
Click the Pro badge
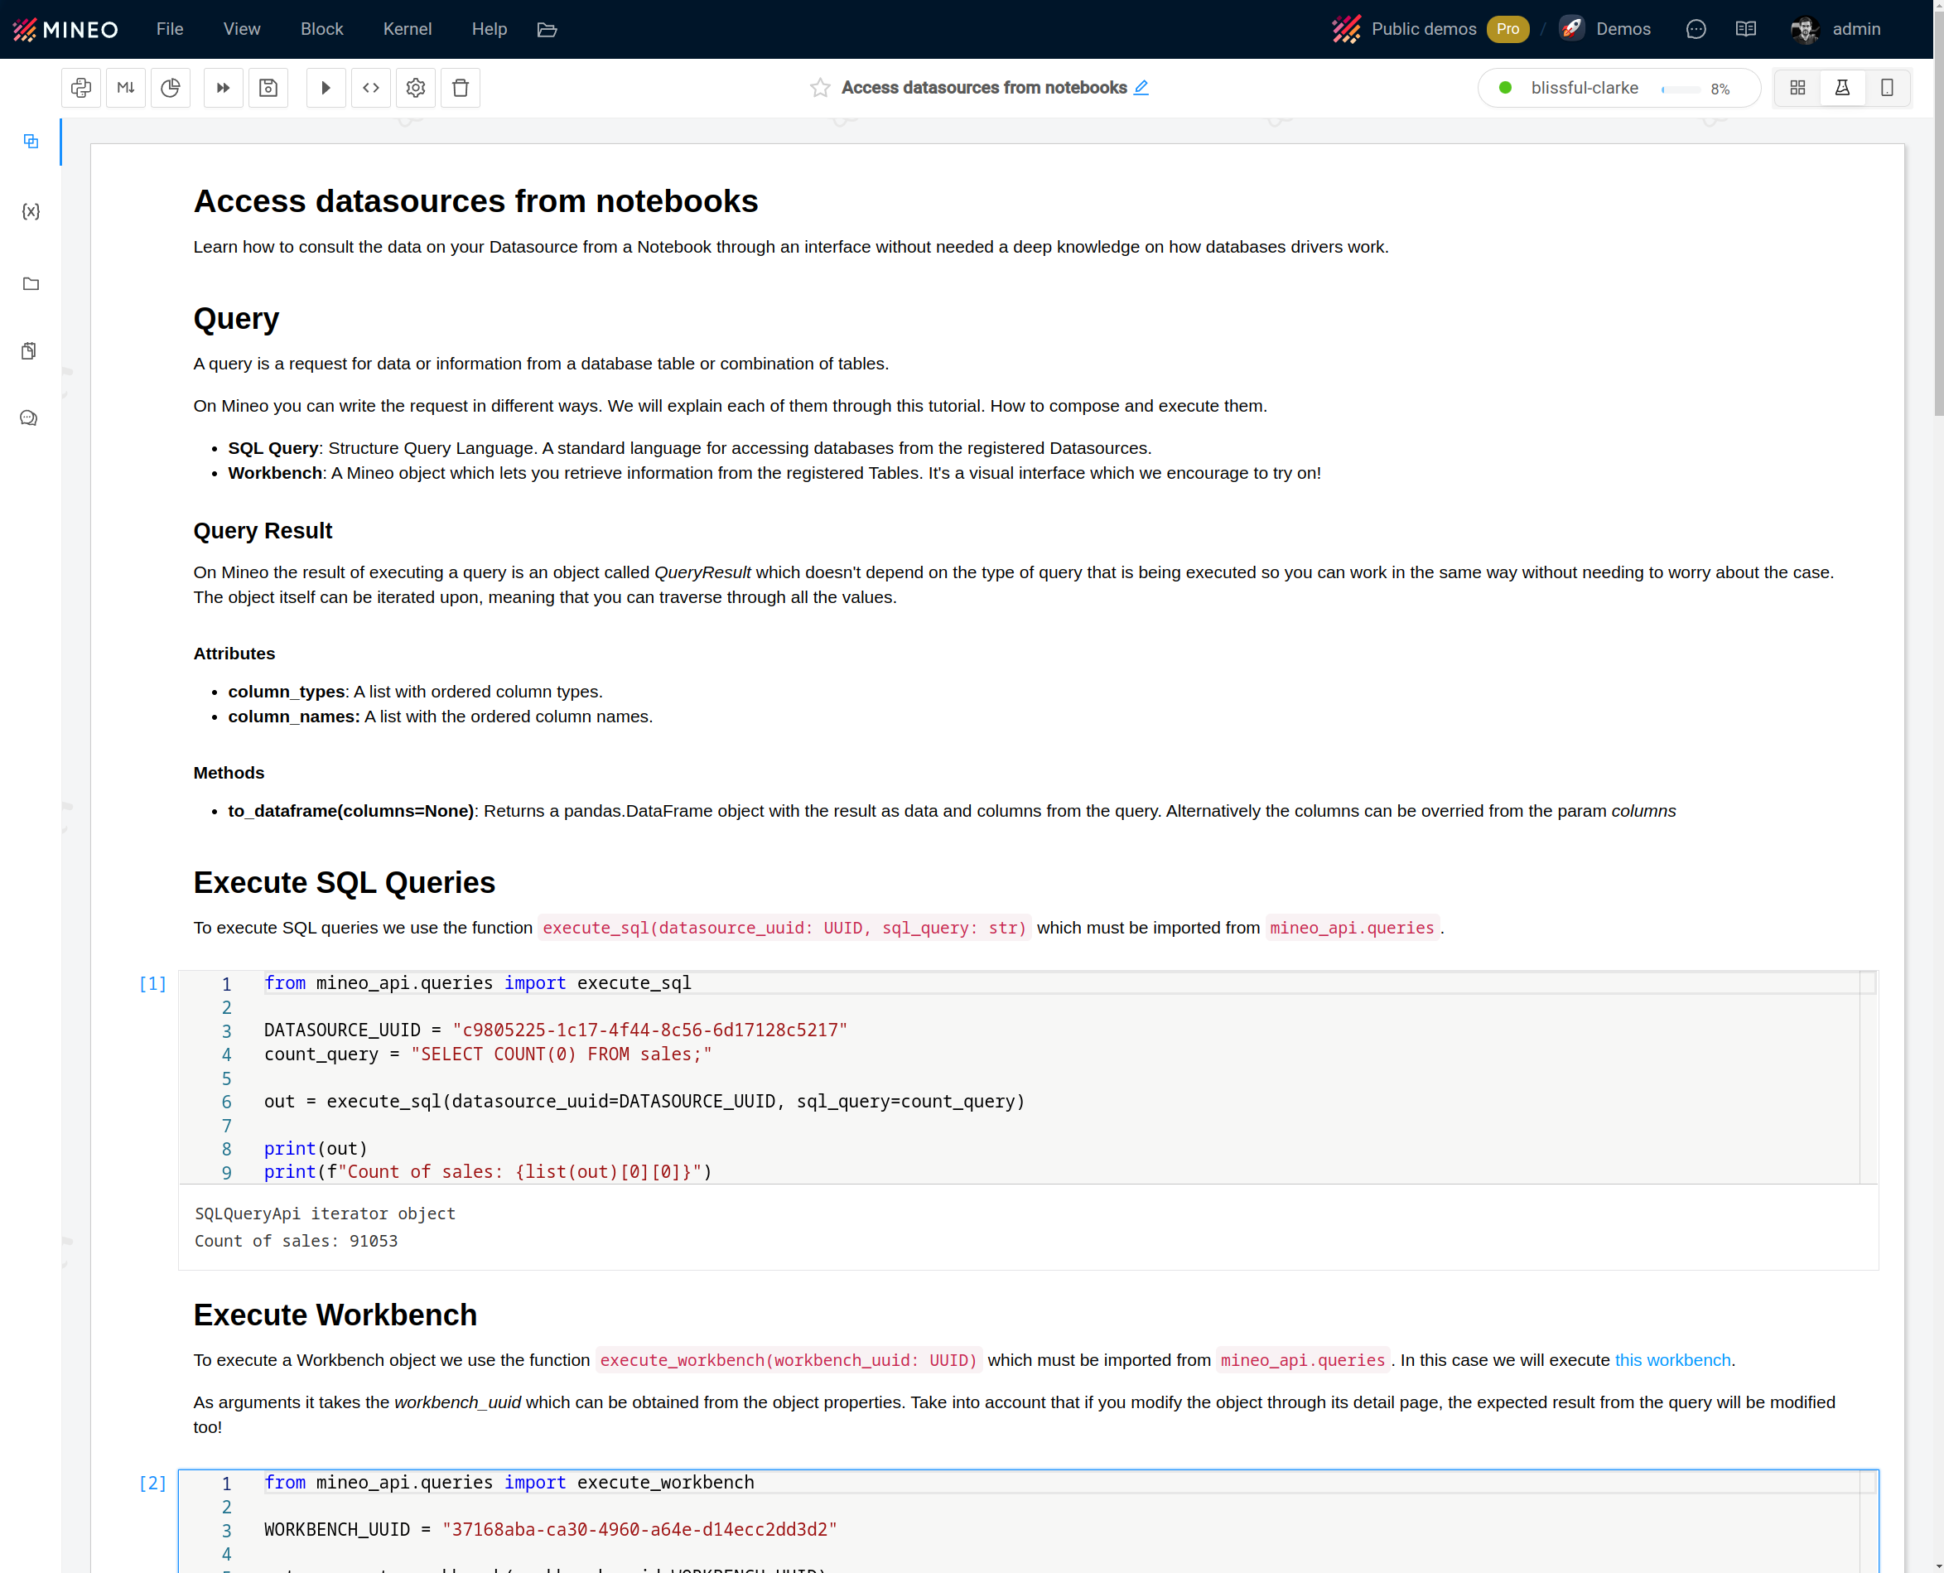click(x=1507, y=29)
